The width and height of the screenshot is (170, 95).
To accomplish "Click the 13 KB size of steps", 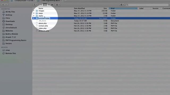I will click(105, 13).
